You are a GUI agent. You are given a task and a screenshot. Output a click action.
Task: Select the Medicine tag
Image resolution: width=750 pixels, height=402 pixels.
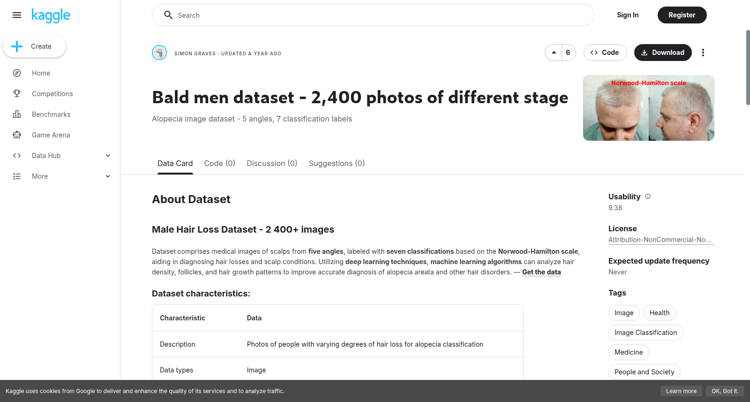click(629, 352)
